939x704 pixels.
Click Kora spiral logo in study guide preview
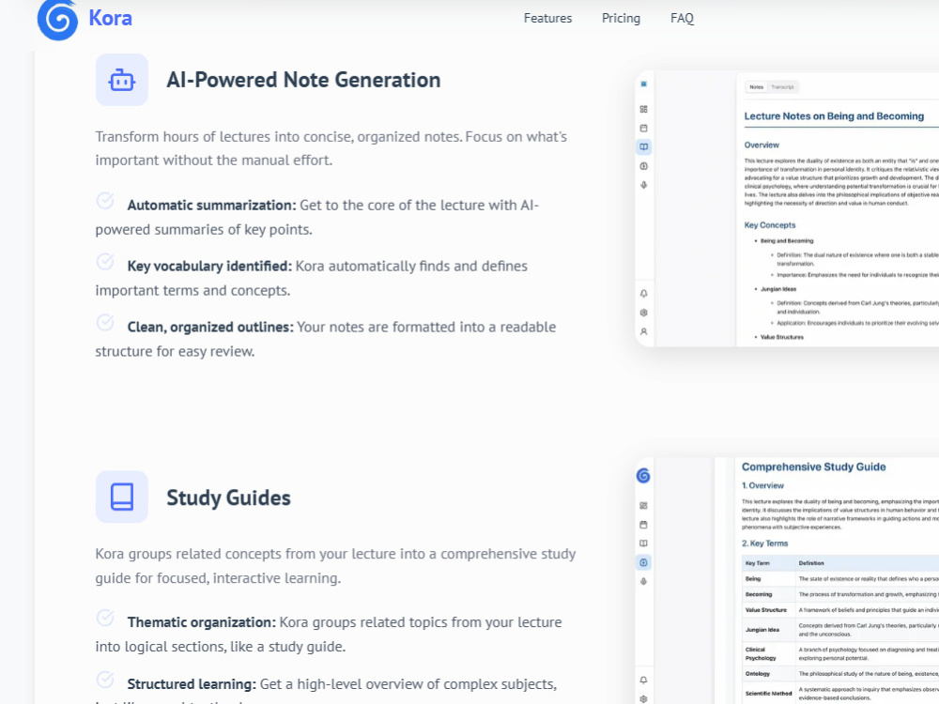643,475
